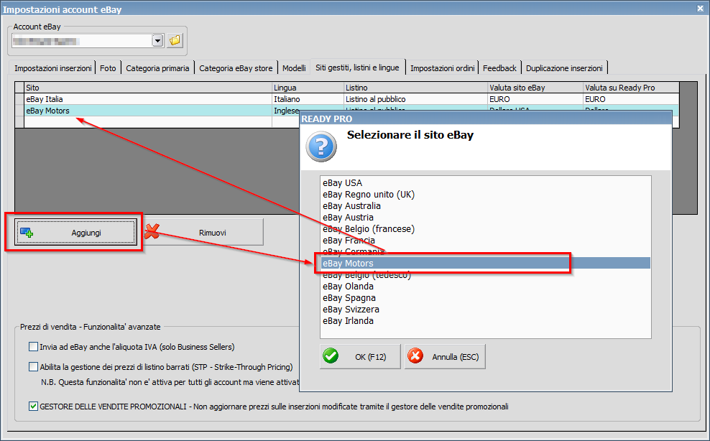The width and height of the screenshot is (710, 441).
Task: Click the Rimuovi button
Action: point(204,233)
